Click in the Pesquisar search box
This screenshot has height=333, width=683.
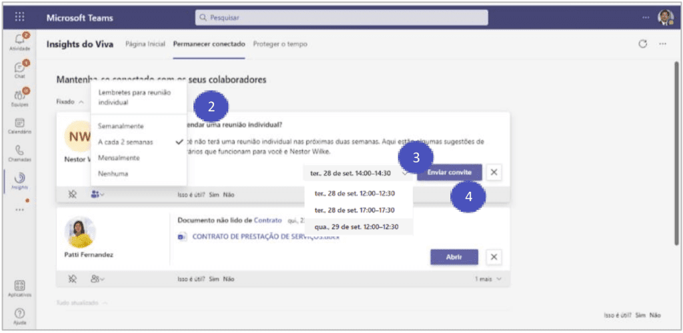tap(341, 18)
